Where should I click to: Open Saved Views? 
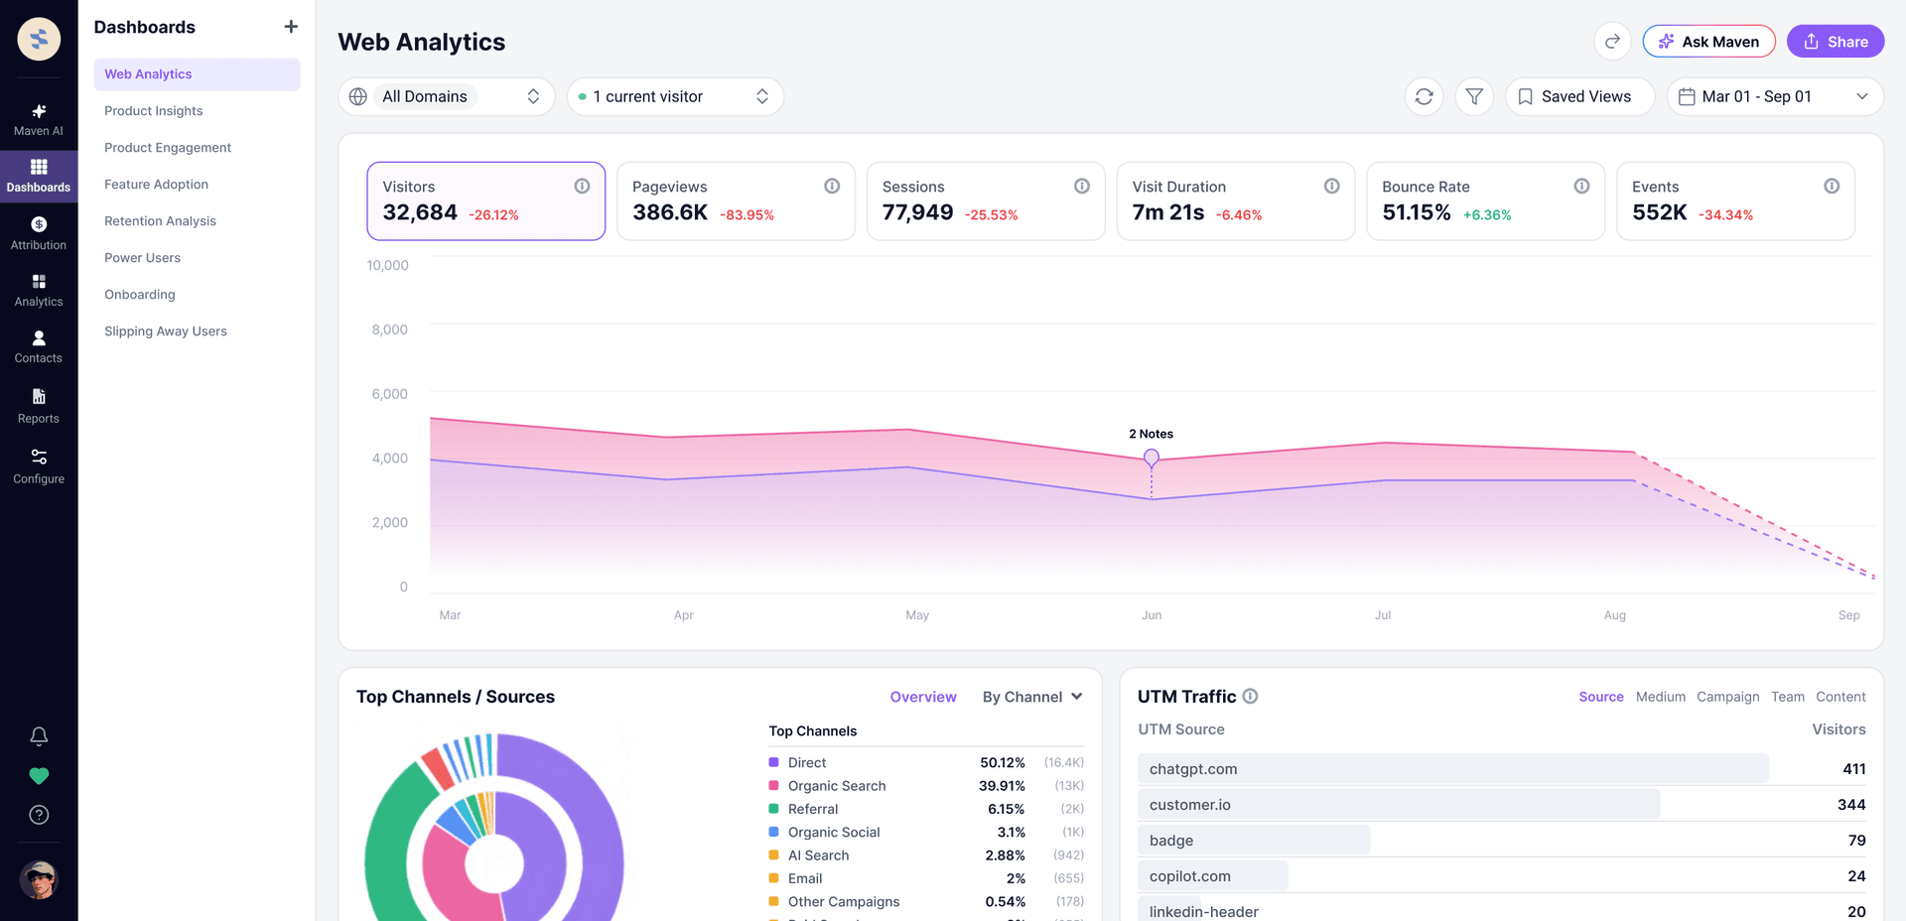tap(1579, 96)
